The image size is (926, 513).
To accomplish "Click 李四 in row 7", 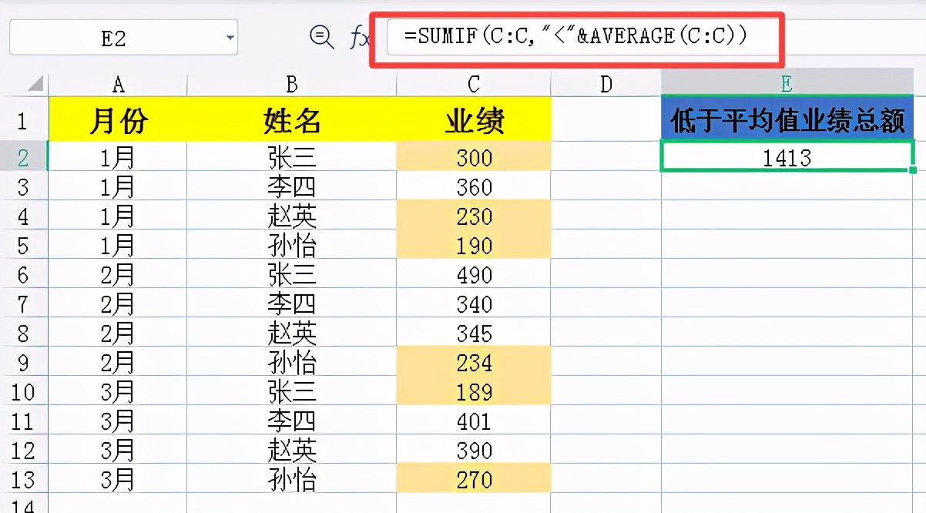I will (292, 303).
